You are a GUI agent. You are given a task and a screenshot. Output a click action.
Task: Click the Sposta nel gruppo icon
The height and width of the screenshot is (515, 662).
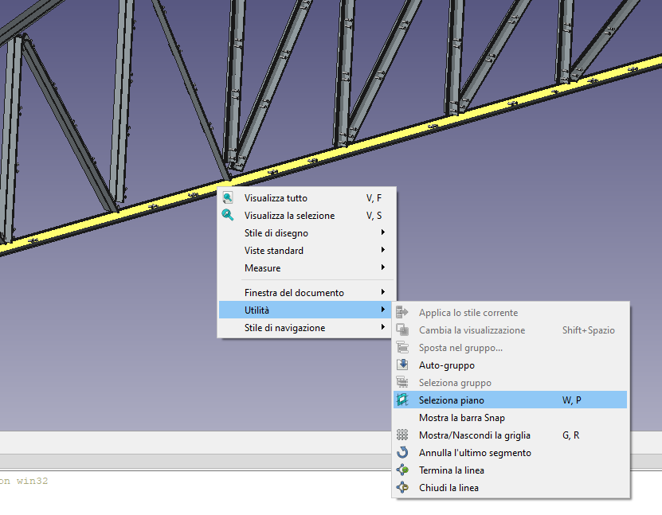click(402, 347)
